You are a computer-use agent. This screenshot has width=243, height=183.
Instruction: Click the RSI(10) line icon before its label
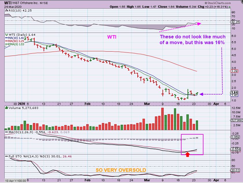[6, 11]
